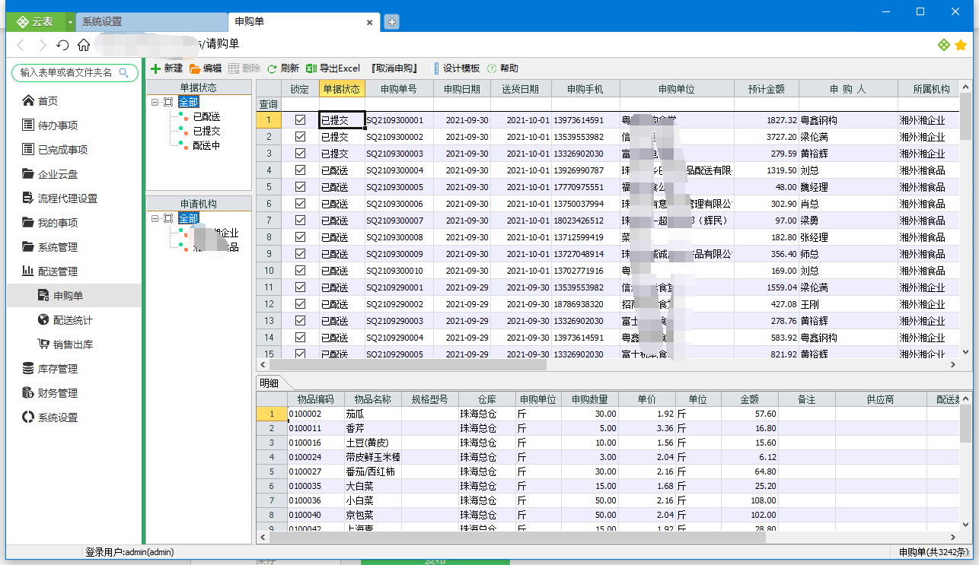Close the 申购单 tab
979x565 pixels.
pos(370,23)
